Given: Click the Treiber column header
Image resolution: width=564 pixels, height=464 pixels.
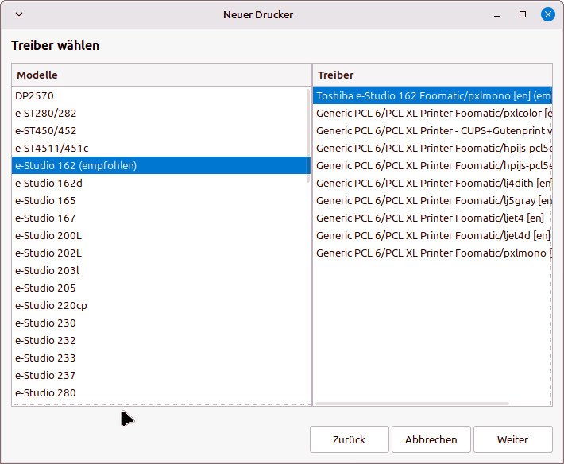Looking at the screenshot, I should tap(432, 75).
